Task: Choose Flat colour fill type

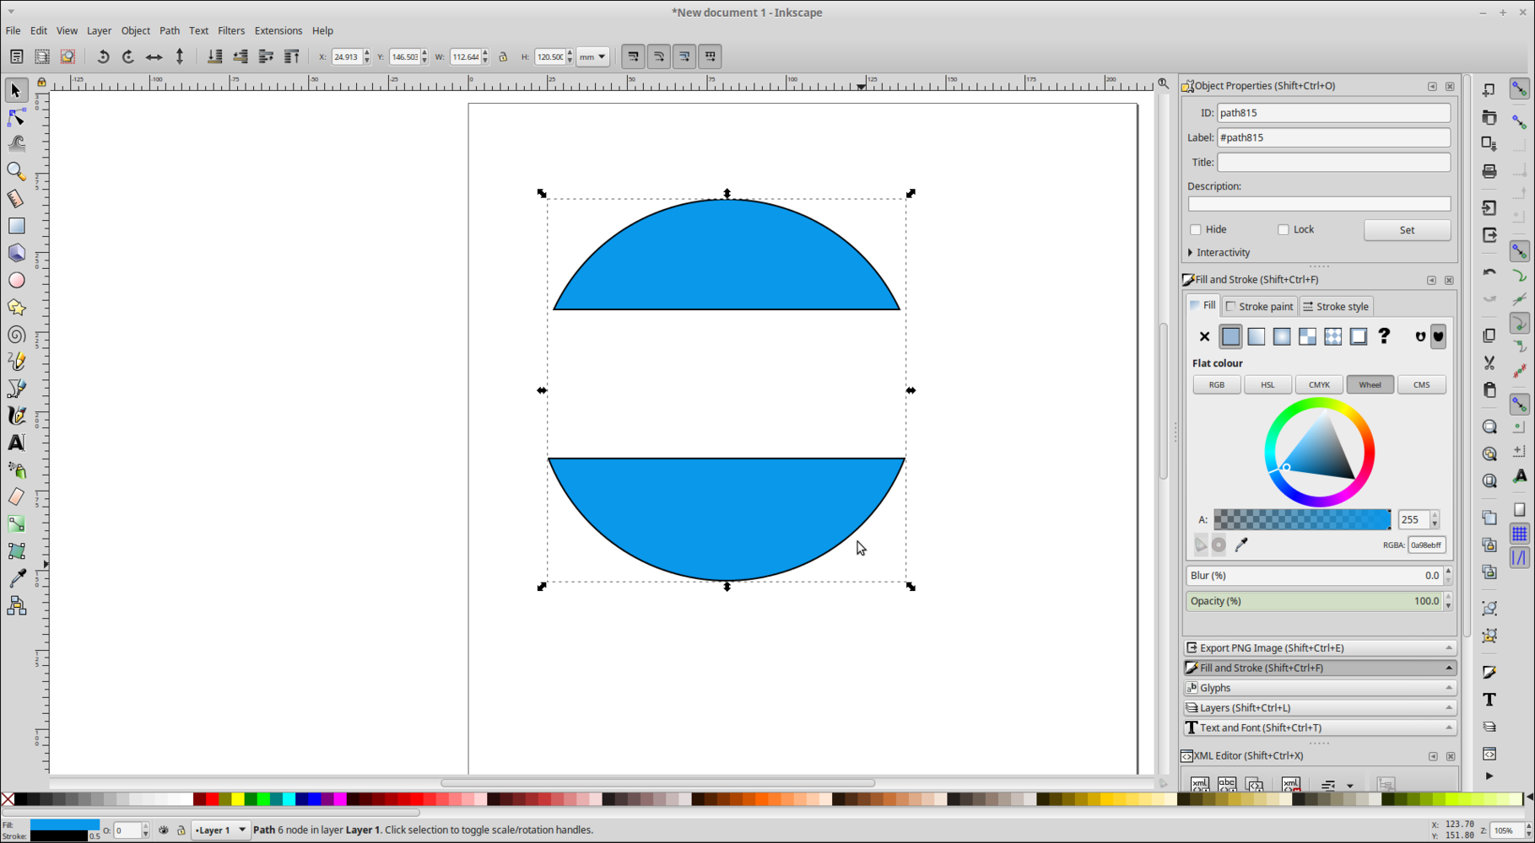Action: pos(1230,336)
